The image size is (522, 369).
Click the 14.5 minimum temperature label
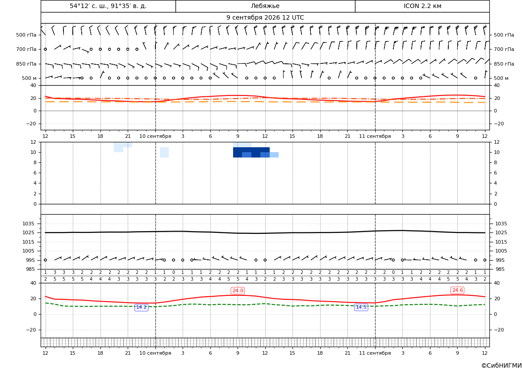[361, 307]
